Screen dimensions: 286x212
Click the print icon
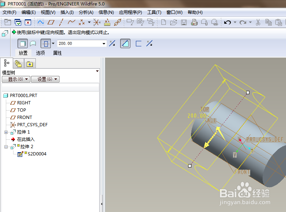point(194,22)
